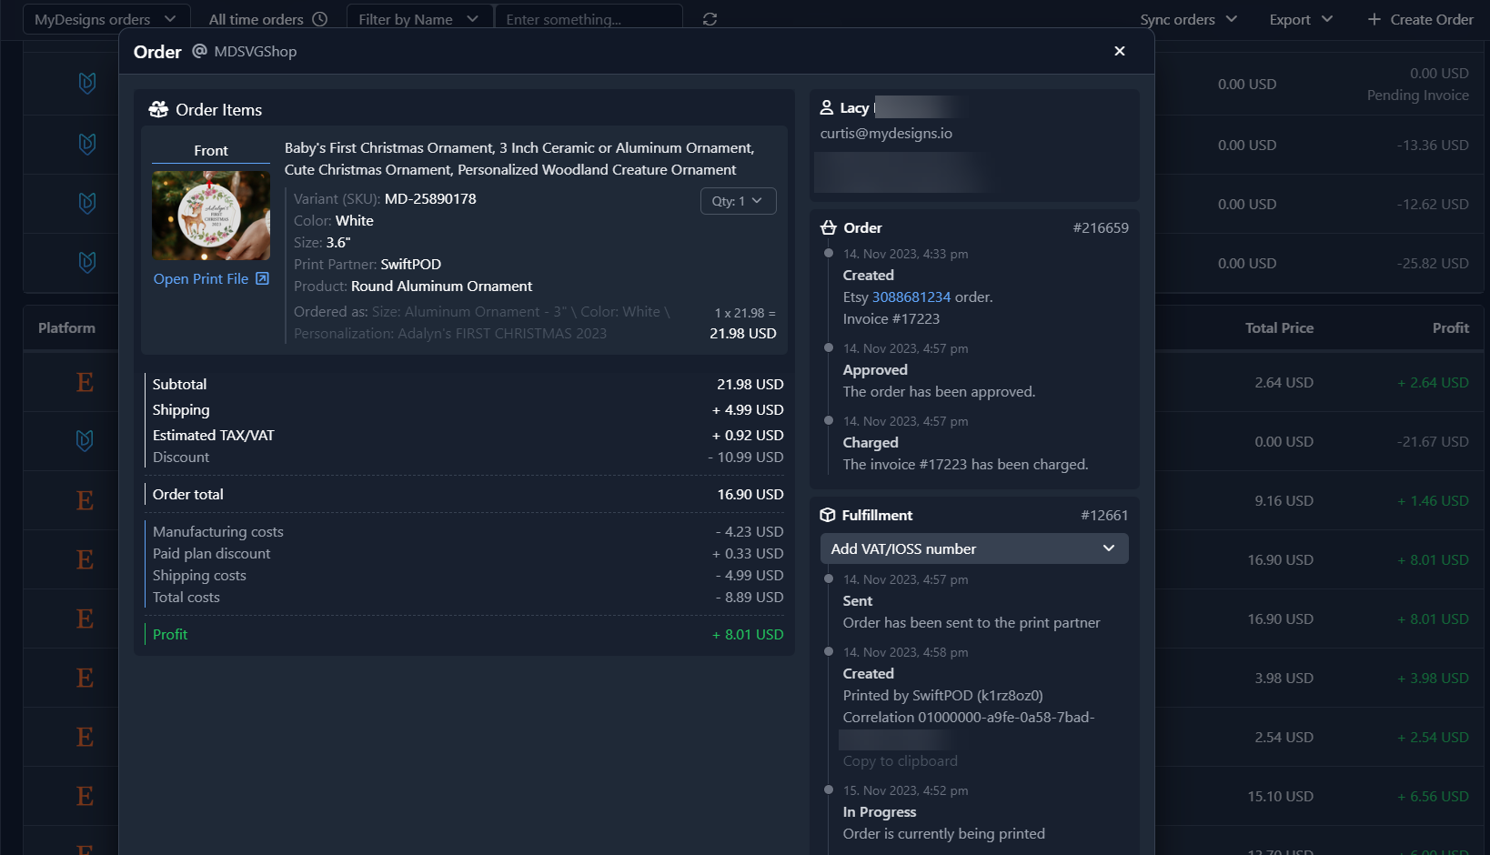
Task: Click the external link icon beside Open Print File
Action: point(262,278)
